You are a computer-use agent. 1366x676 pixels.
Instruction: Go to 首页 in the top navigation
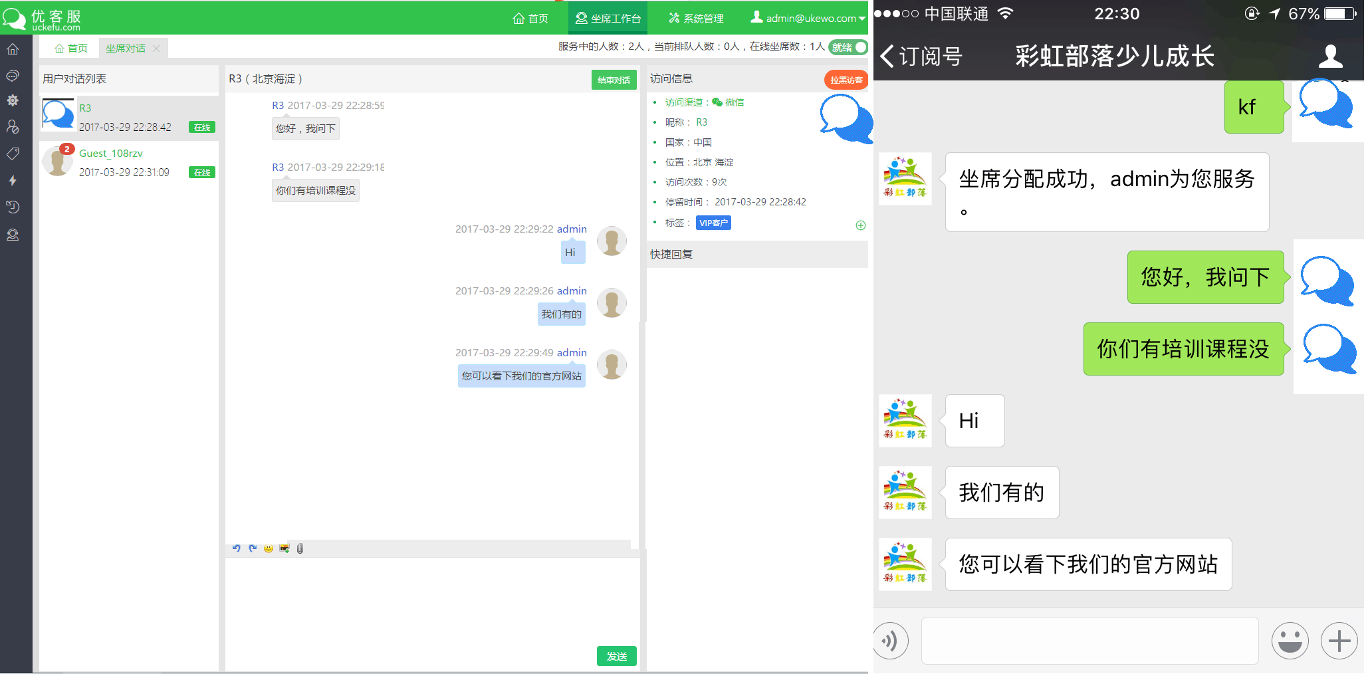point(530,18)
